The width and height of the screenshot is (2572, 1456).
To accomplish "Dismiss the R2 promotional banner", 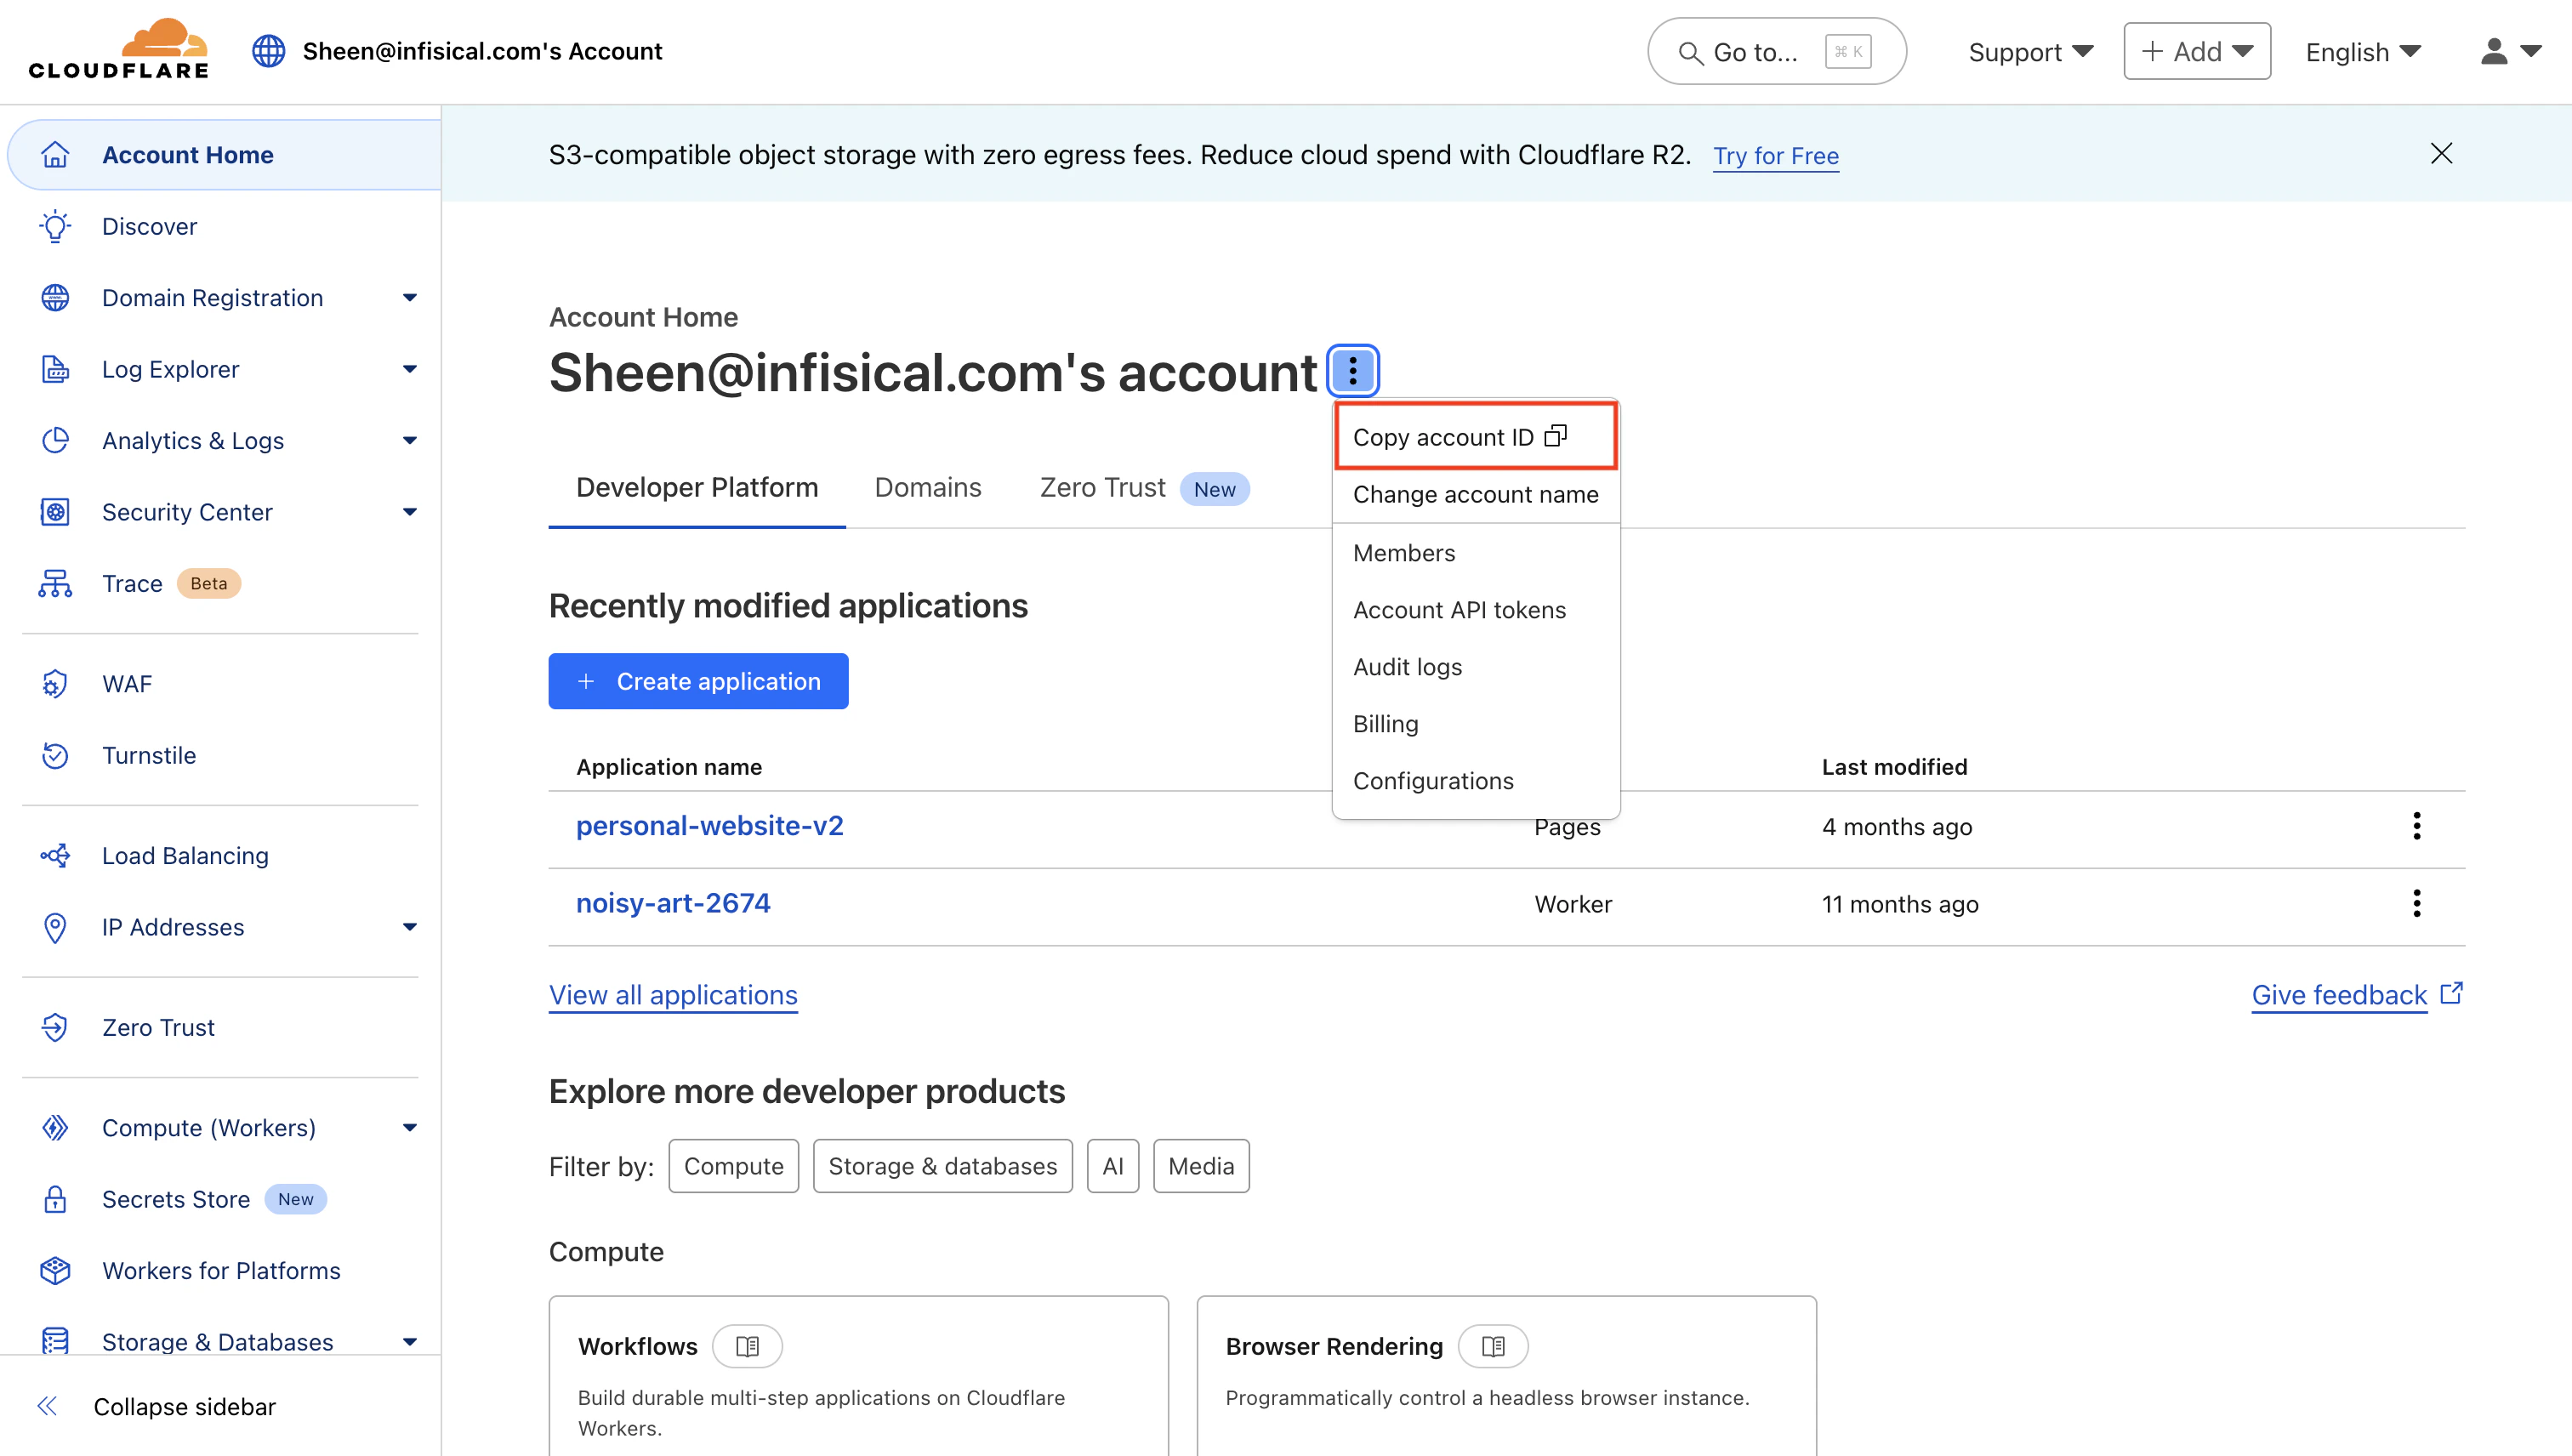I will coord(2441,153).
